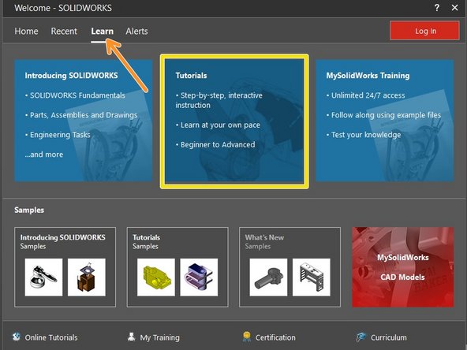Open the MySolidWorks Training card
Viewport: 467px width, 350px height.
(385, 121)
